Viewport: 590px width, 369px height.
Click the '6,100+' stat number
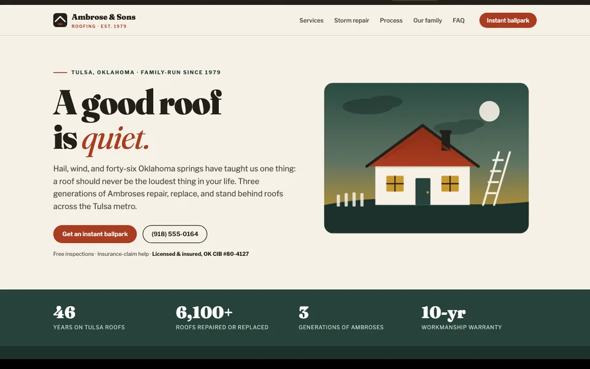pyautogui.click(x=204, y=312)
